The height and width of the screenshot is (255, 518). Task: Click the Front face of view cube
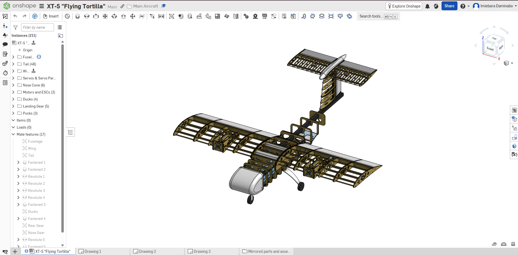pyautogui.click(x=490, y=49)
